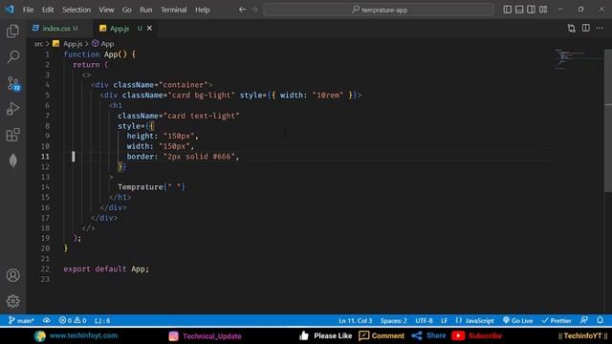The image size is (612, 344).
Task: Split the editor to the right
Action: click(586, 28)
